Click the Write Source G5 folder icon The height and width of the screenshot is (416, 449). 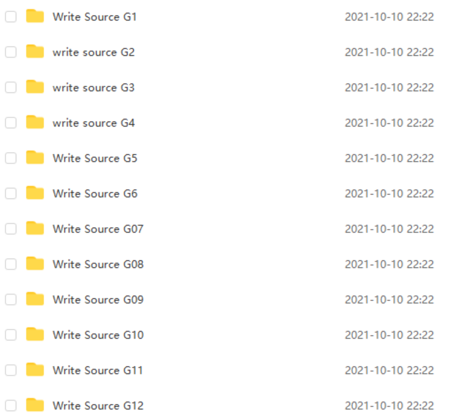pyautogui.click(x=35, y=157)
